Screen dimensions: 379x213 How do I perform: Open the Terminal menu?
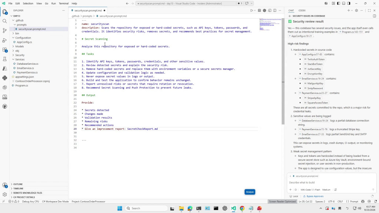(64, 3)
